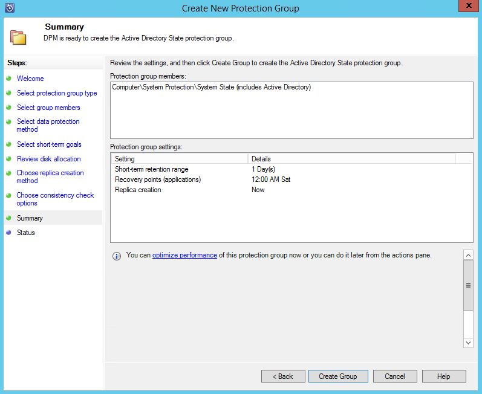The image size is (482, 394).
Task: Select the Replica creation row
Action: 291,190
